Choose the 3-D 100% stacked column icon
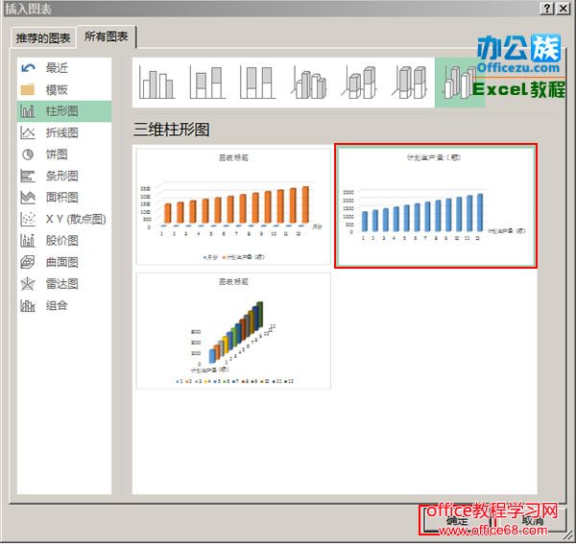This screenshot has height=546, width=576. 410,83
